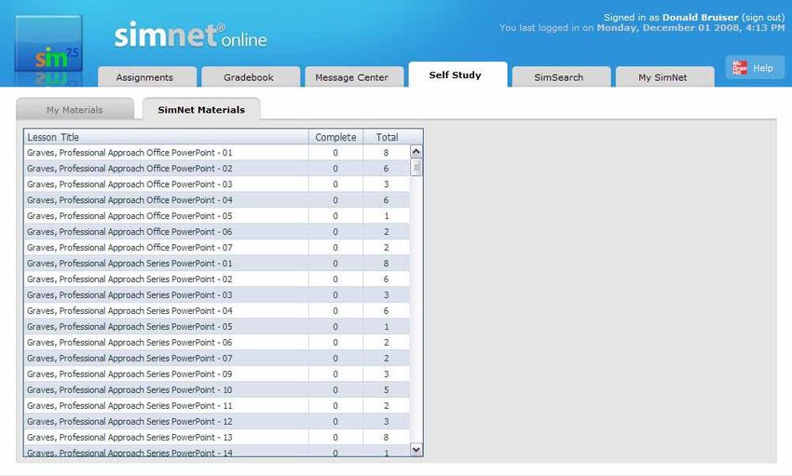
Task: Open the Gradebook tab
Action: [x=251, y=77]
